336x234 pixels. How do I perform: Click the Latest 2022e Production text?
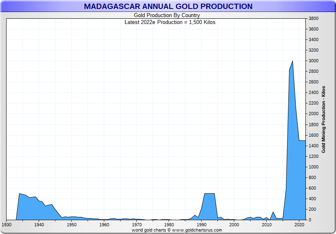pos(170,22)
